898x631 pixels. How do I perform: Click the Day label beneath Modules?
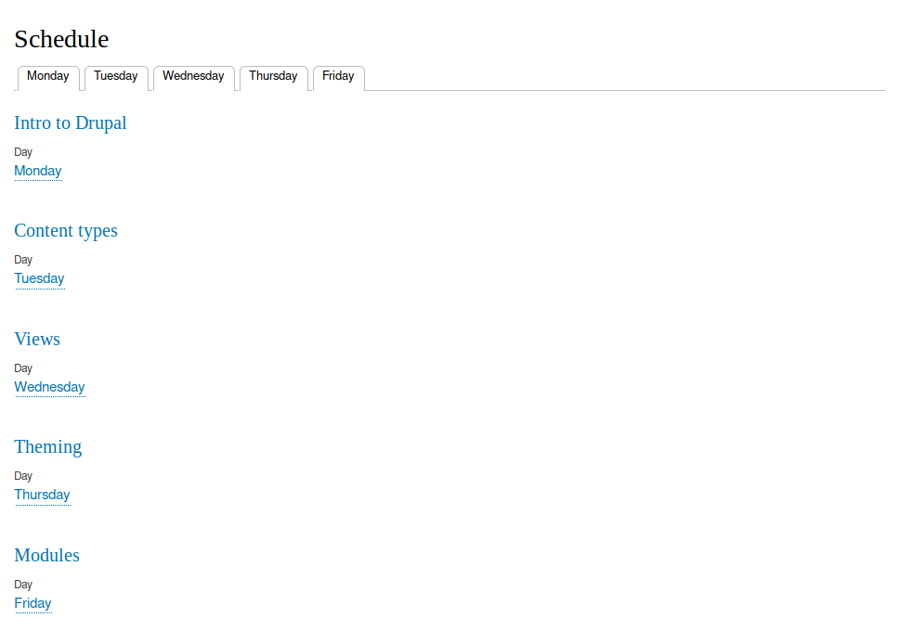point(23,585)
